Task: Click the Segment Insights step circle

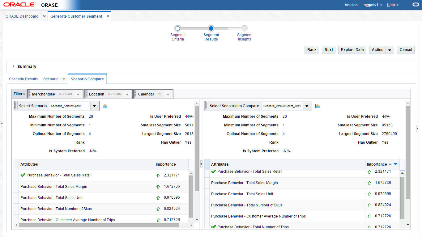Action: click(245, 28)
